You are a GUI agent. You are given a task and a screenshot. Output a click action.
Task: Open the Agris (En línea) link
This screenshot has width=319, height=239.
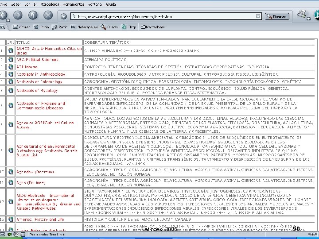[31, 182]
